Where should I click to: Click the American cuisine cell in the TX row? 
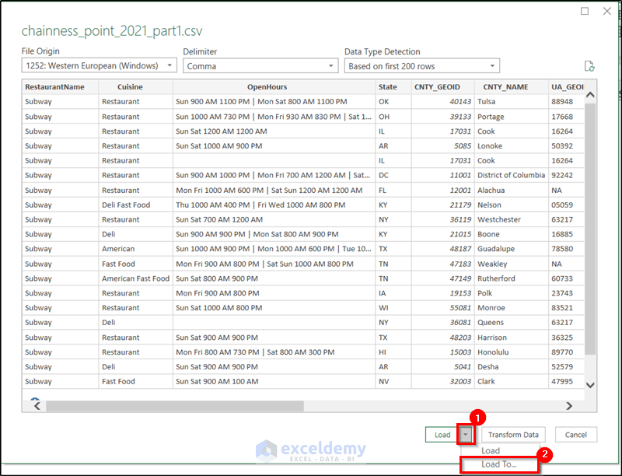tap(136, 249)
